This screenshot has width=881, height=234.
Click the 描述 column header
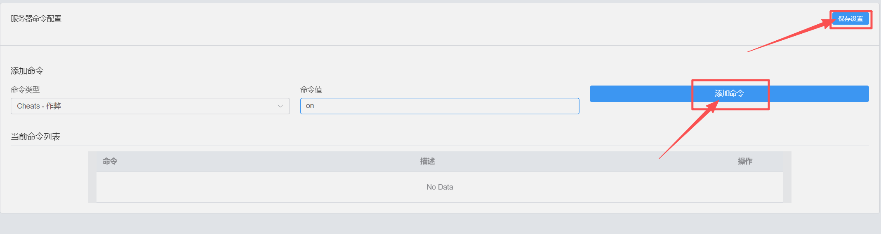click(x=427, y=161)
